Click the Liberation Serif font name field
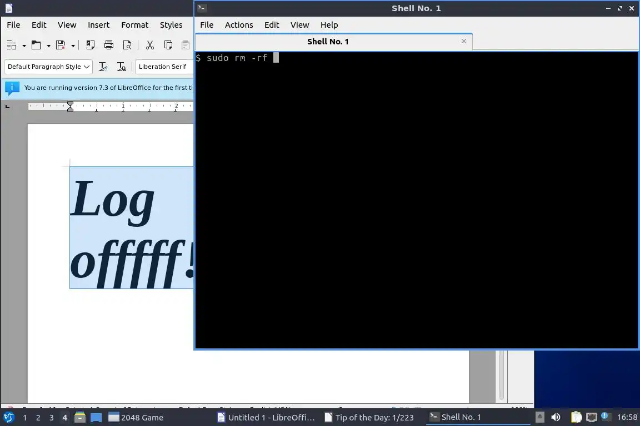 [164, 67]
